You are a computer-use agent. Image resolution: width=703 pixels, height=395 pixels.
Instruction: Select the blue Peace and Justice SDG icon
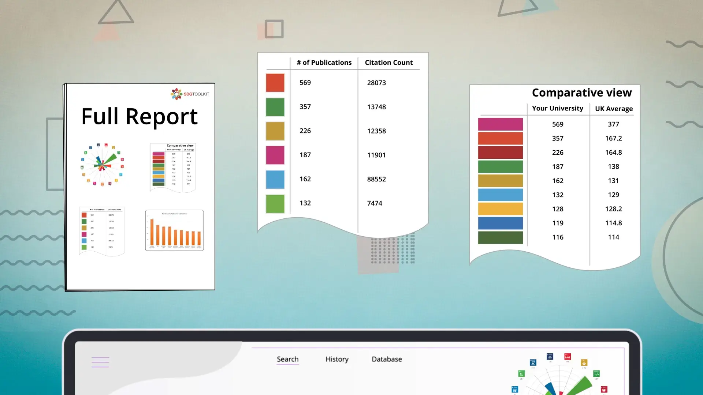pos(533,362)
